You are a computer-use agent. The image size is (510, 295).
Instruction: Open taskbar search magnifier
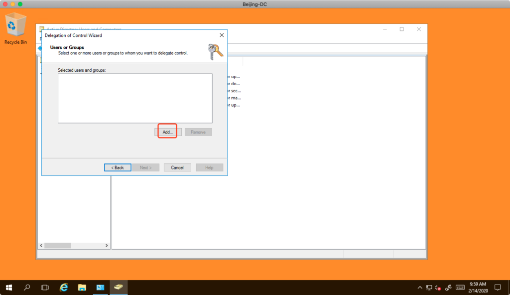[27, 288]
